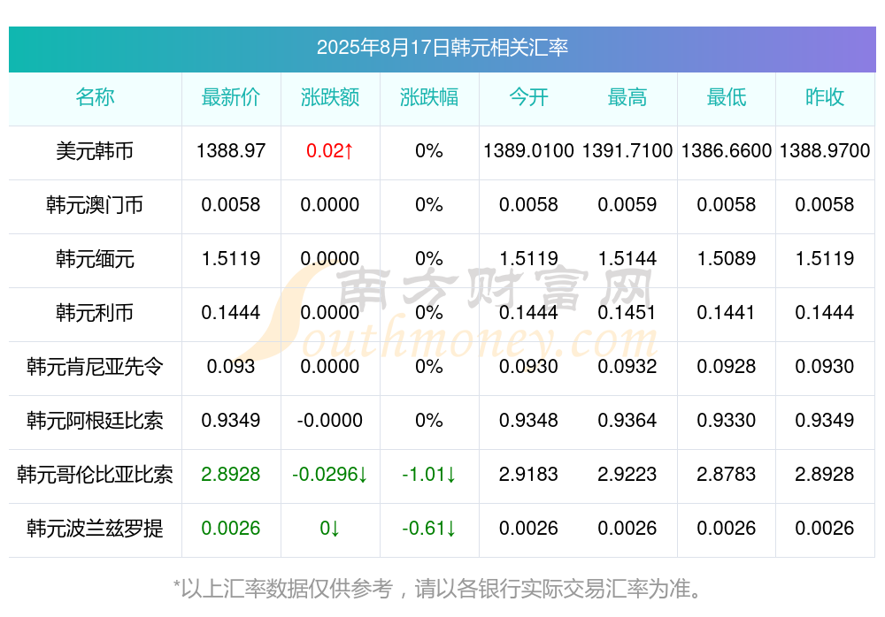
Task: Click the green 0.0026 latest price
Action: click(231, 528)
